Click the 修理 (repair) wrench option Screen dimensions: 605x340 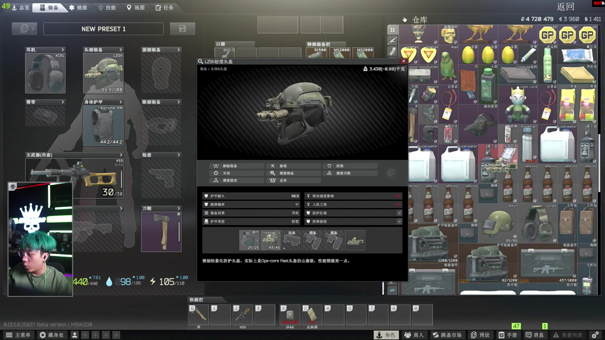click(293, 166)
